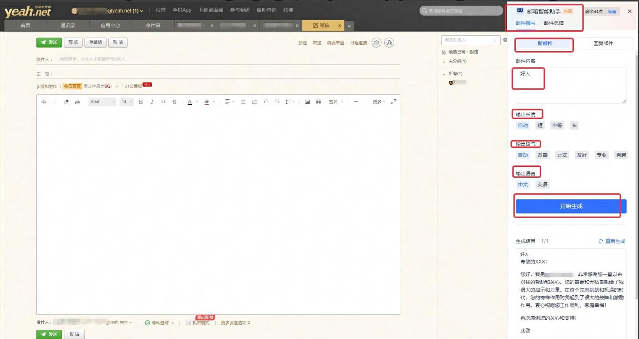
Task: Insert an image using the picture icon
Action: [x=307, y=102]
